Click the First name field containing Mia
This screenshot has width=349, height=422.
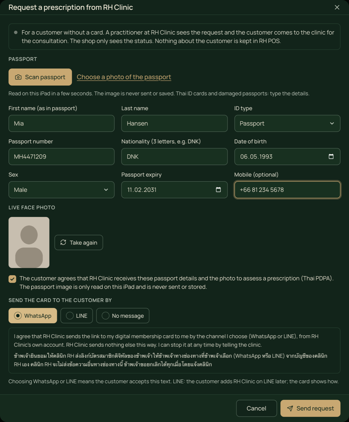61,123
